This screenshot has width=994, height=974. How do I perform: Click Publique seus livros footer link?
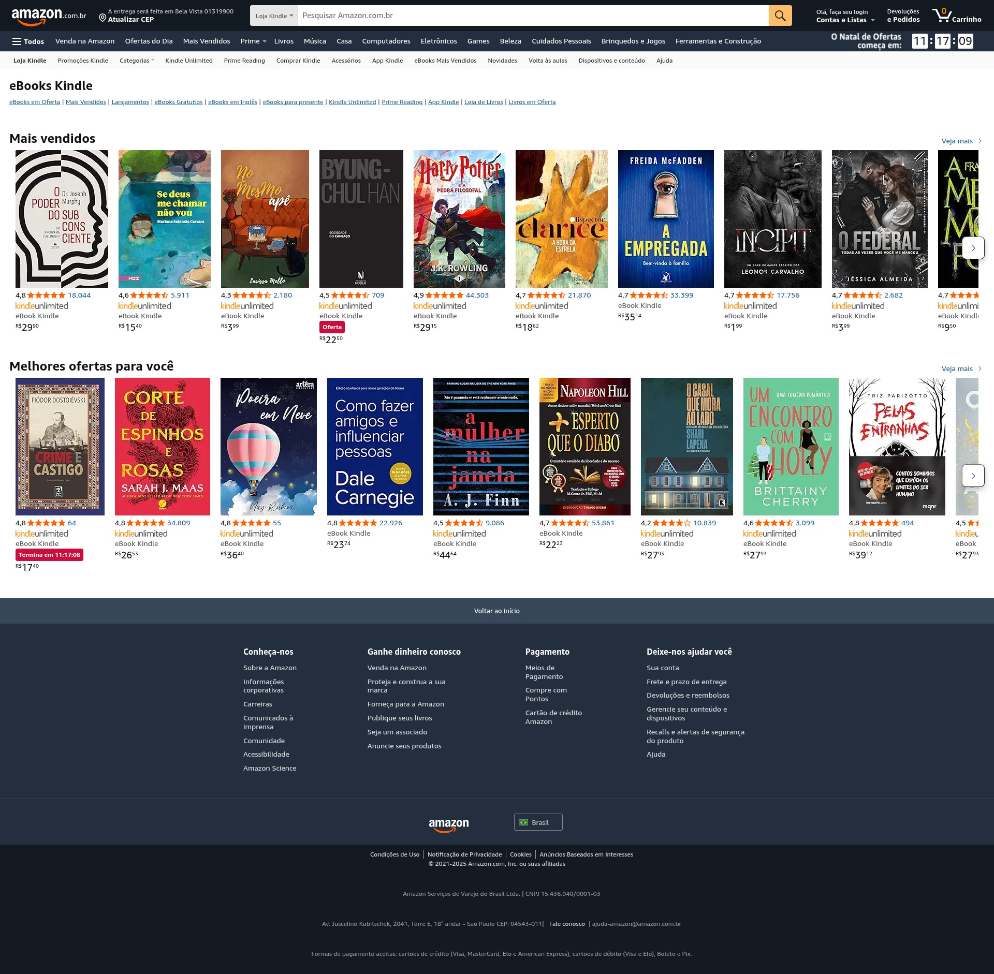click(x=400, y=718)
